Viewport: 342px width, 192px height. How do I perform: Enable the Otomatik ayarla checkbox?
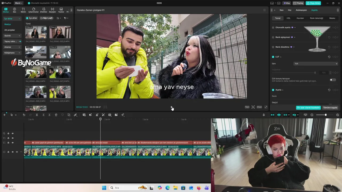click(x=273, y=27)
